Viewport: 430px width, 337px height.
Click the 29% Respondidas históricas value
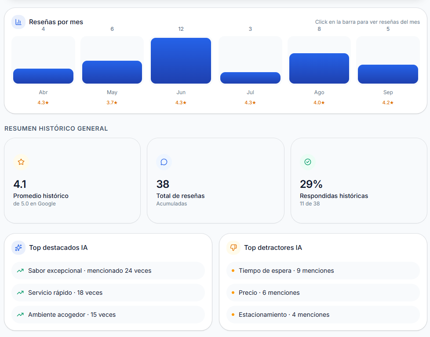point(311,184)
